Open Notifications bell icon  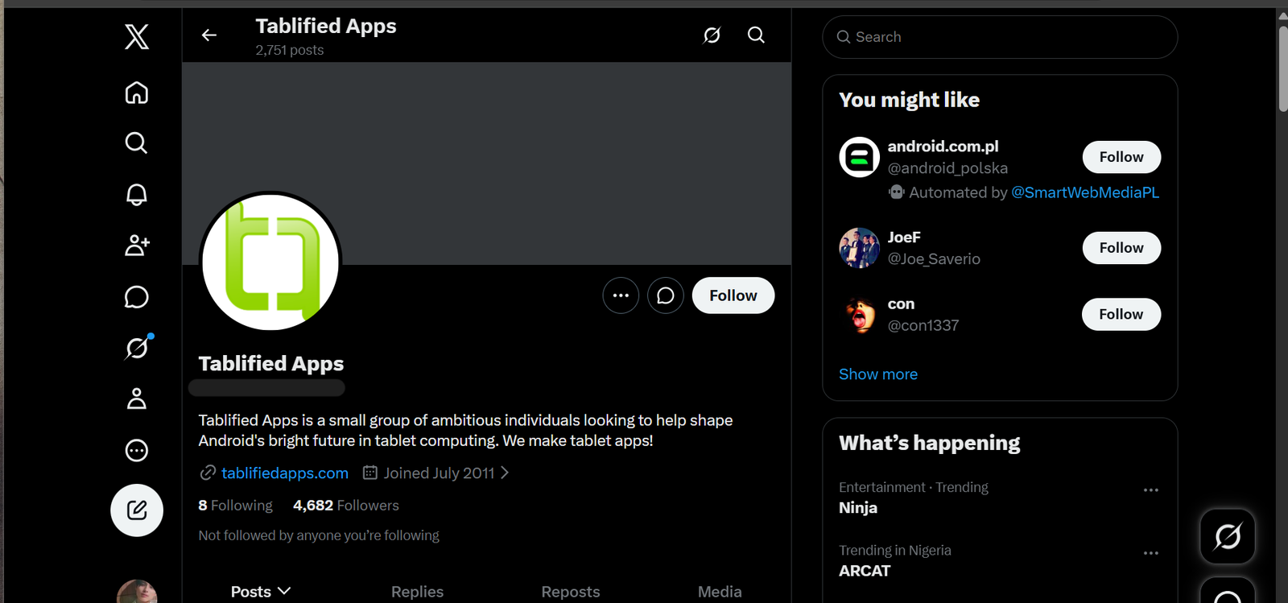coord(137,194)
